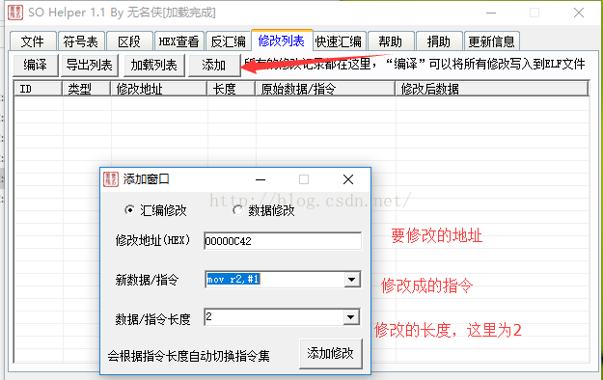Click the 类型 column header
Image resolution: width=603 pixels, height=380 pixels.
[86, 89]
